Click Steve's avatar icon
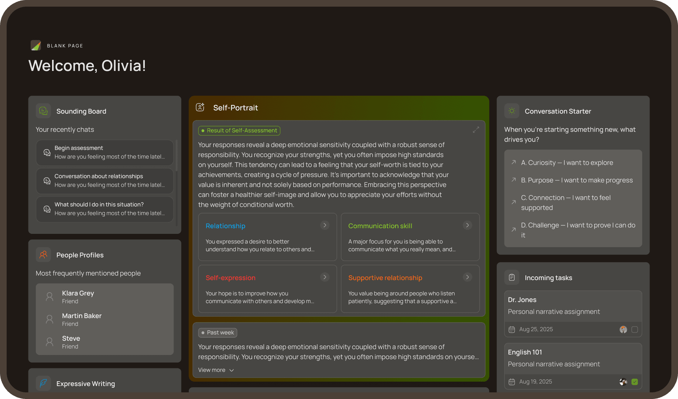This screenshot has height=399, width=678. point(49,342)
